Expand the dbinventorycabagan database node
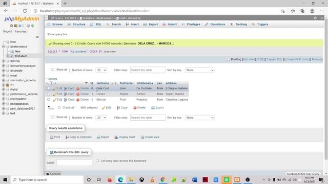This screenshot has width=328, height=184. [4, 66]
